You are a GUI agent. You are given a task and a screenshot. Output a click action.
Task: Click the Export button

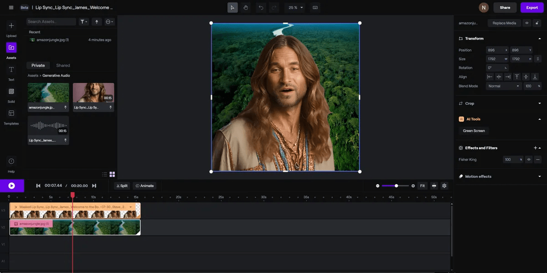pos(532,7)
